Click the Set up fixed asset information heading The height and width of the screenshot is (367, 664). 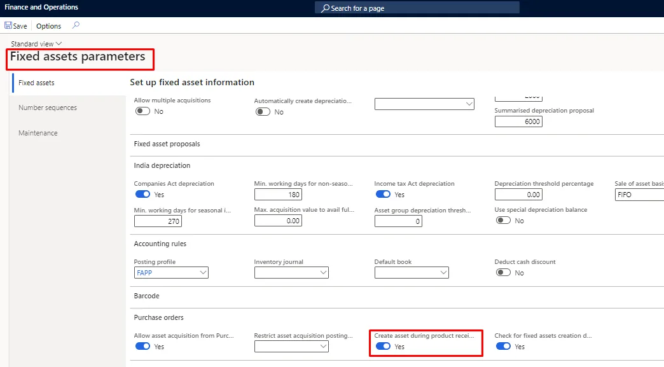tap(192, 82)
